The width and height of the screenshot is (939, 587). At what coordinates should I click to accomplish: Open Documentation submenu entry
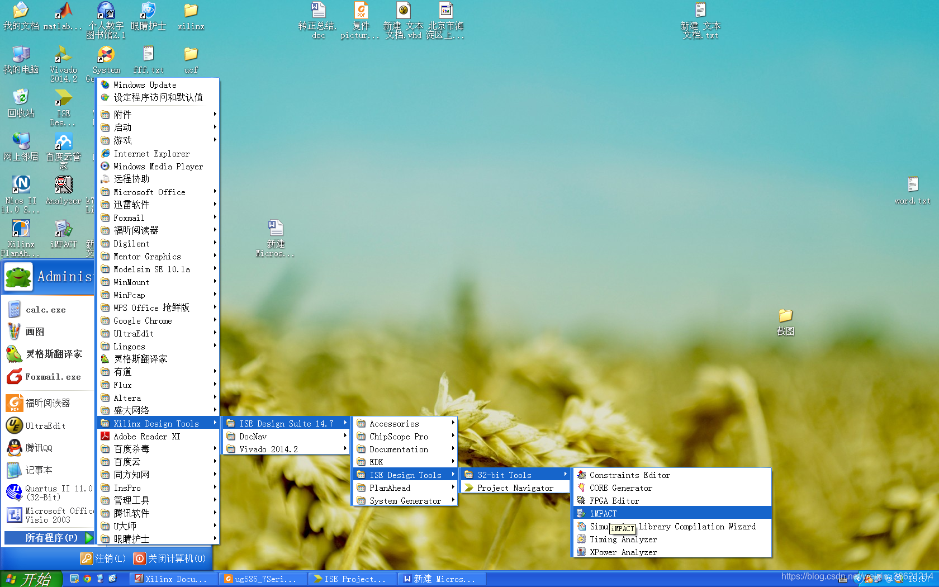pos(405,449)
